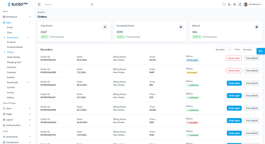Open Shopping Cart in sidebar

(x=14, y=62)
